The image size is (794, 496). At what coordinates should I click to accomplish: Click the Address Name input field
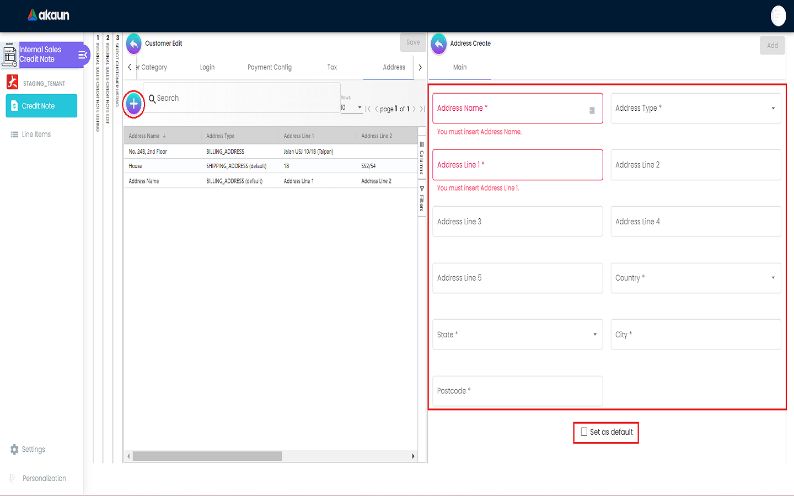tap(510, 109)
